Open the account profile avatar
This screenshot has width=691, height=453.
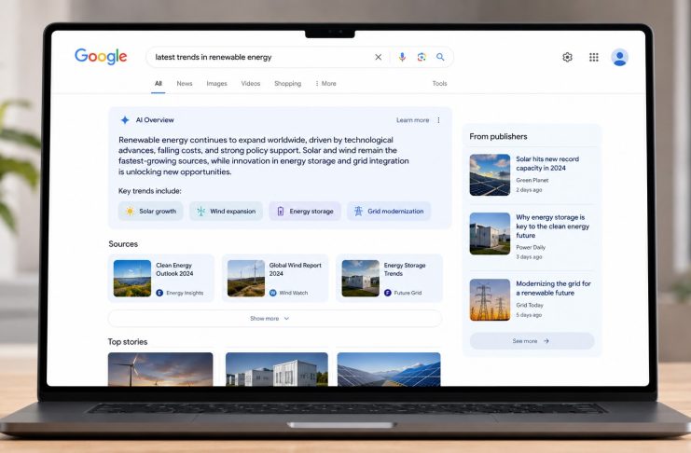pyautogui.click(x=619, y=57)
